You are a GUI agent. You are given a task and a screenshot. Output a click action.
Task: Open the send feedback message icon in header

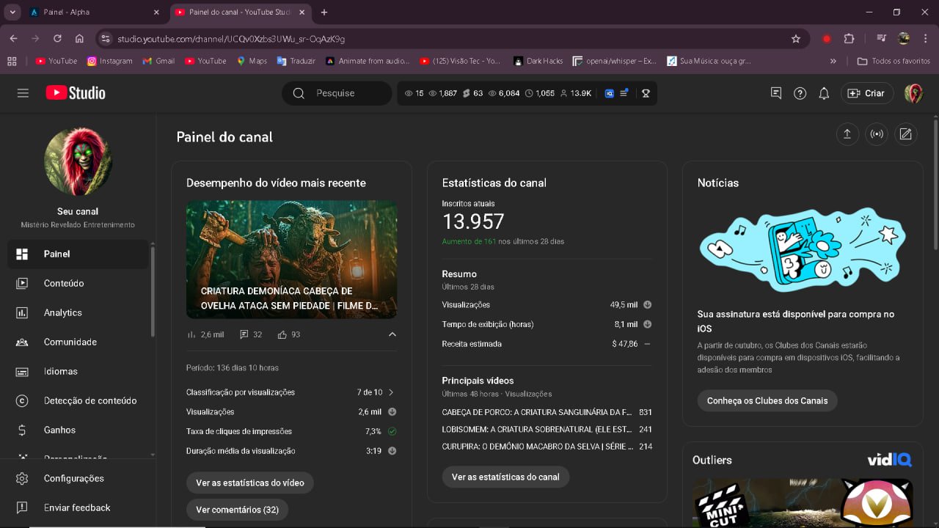pyautogui.click(x=775, y=93)
